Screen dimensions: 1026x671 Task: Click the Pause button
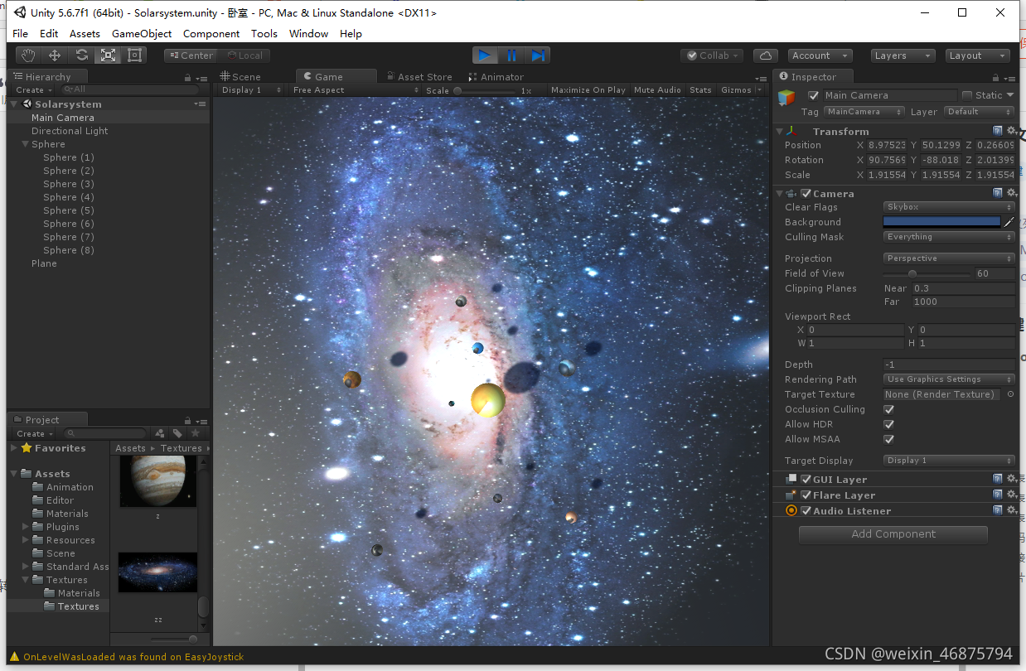511,56
